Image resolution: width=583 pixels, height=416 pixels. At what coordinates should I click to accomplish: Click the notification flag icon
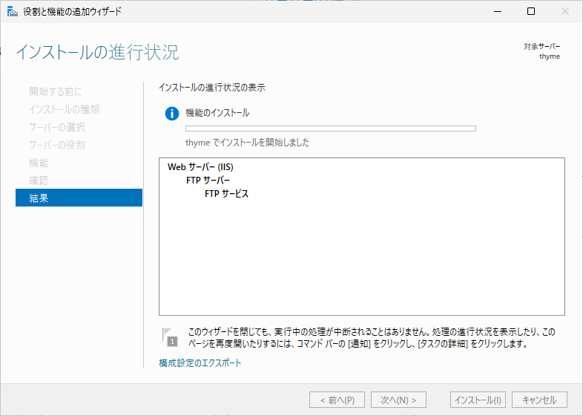(170, 337)
